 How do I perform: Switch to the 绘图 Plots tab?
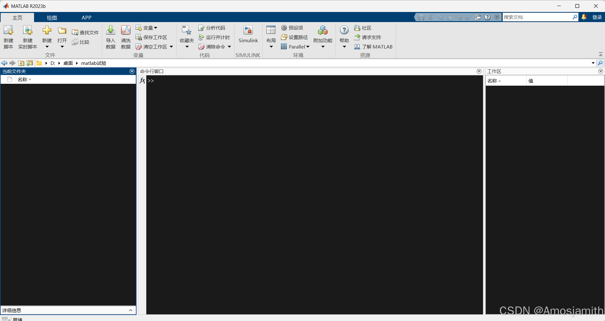pos(52,18)
